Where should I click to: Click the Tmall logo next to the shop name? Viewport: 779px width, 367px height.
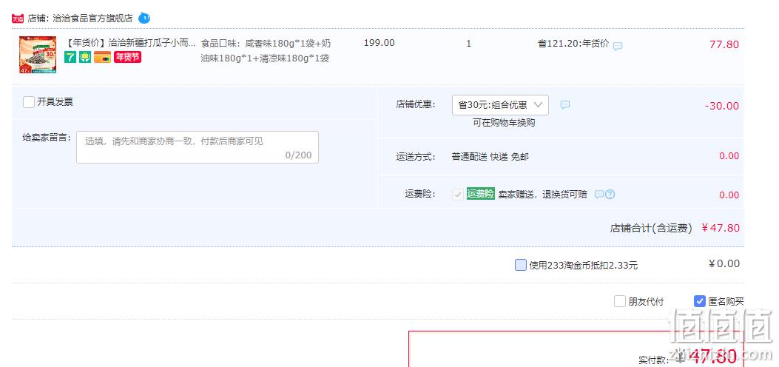18,19
